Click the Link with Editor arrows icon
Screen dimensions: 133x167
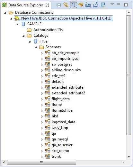coord(66,5)
